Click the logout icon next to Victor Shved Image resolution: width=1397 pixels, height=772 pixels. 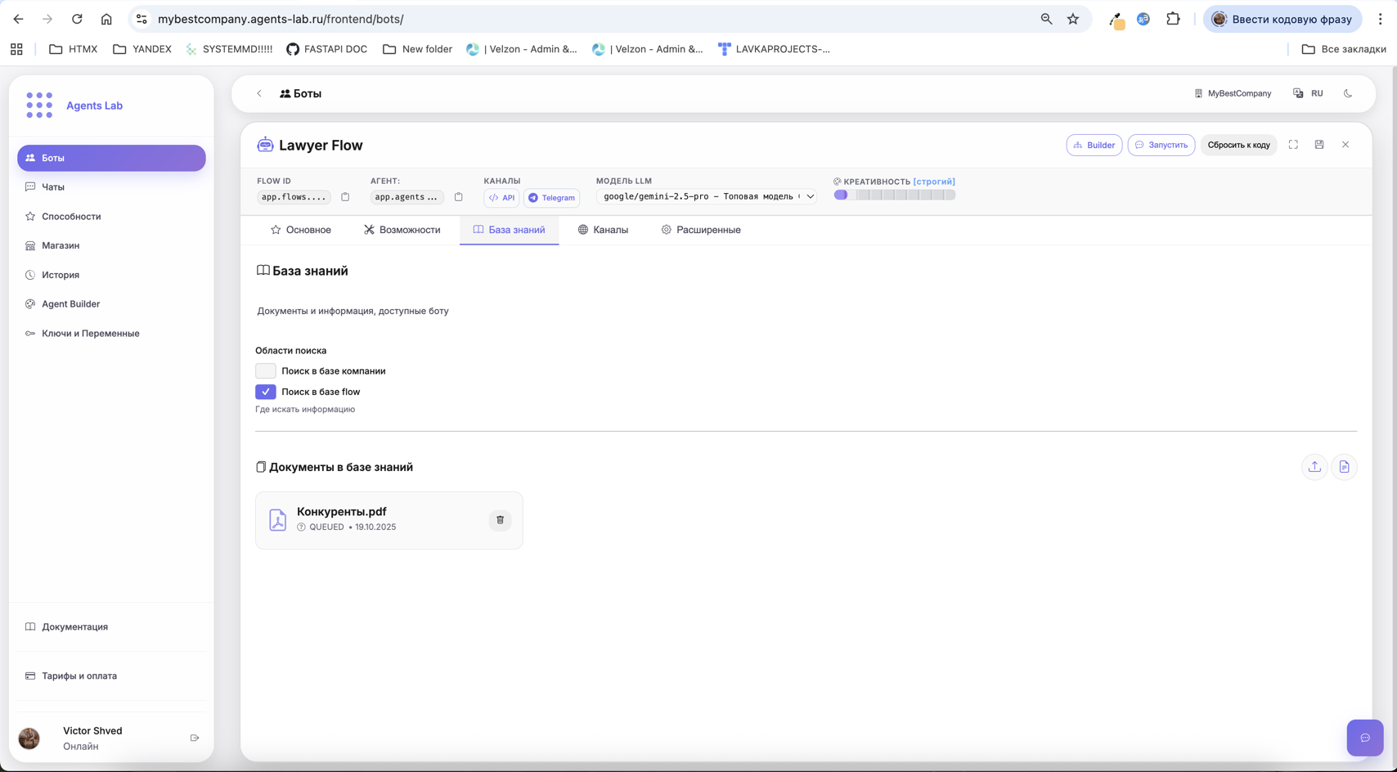click(195, 738)
